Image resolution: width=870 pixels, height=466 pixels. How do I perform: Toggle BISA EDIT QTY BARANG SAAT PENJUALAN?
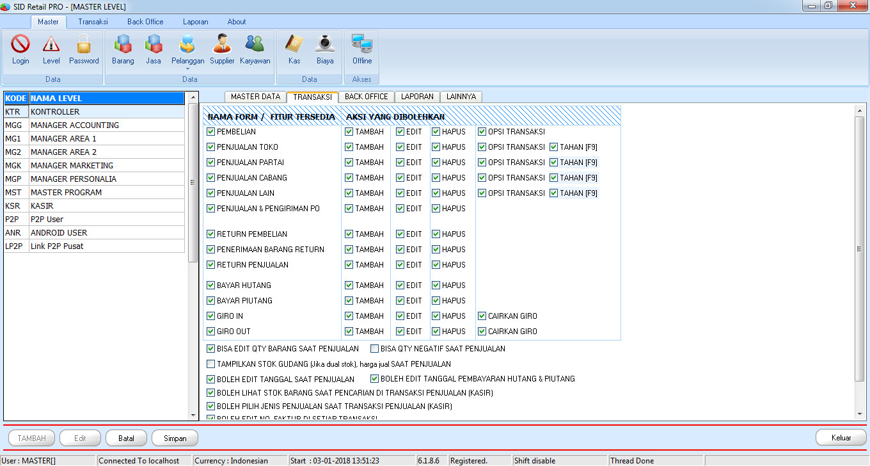(211, 349)
